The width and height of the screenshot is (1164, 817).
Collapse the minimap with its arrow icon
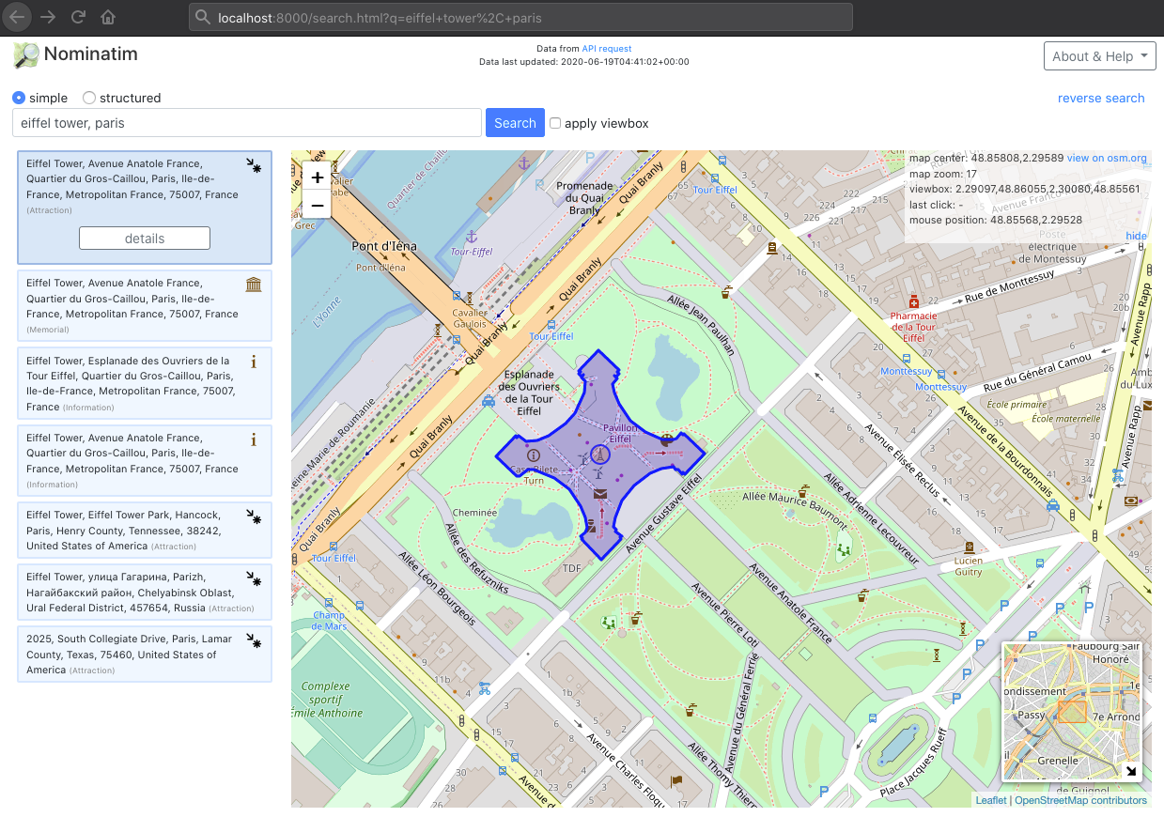point(1131,771)
